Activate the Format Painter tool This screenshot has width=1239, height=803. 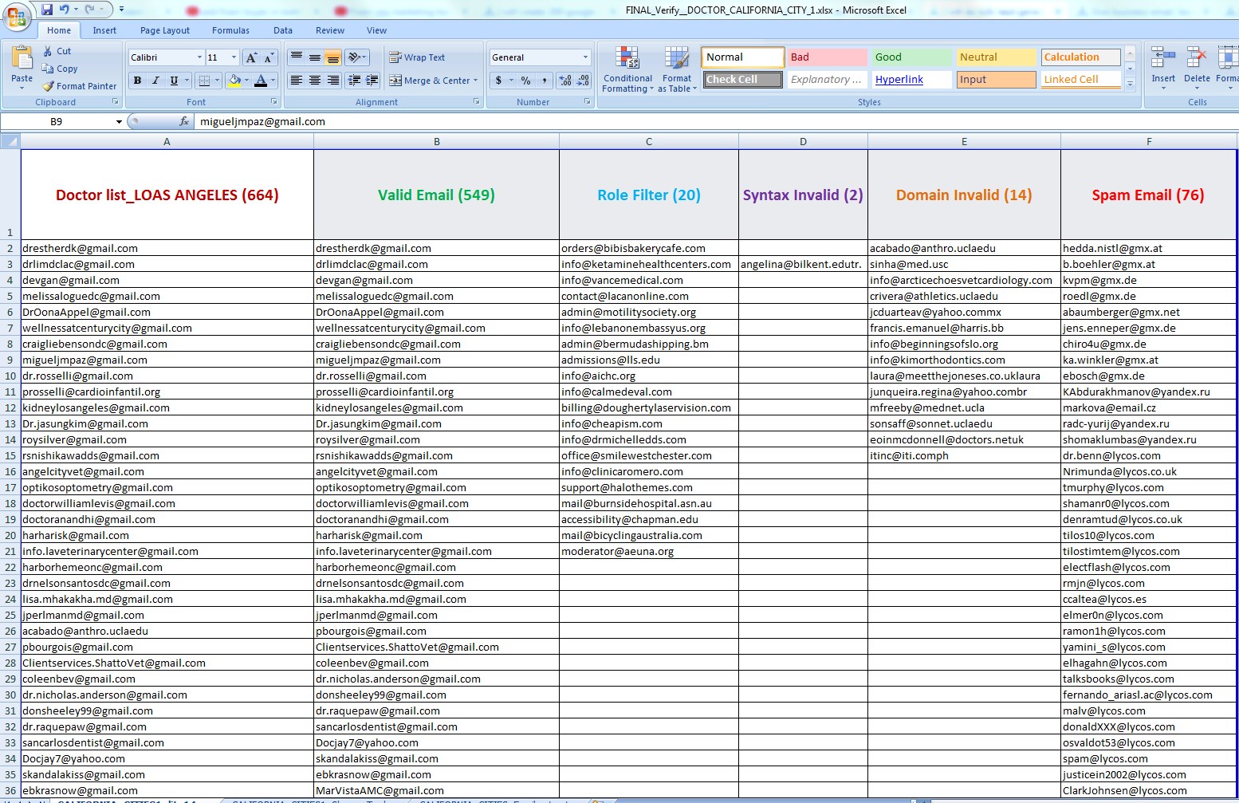pos(79,86)
